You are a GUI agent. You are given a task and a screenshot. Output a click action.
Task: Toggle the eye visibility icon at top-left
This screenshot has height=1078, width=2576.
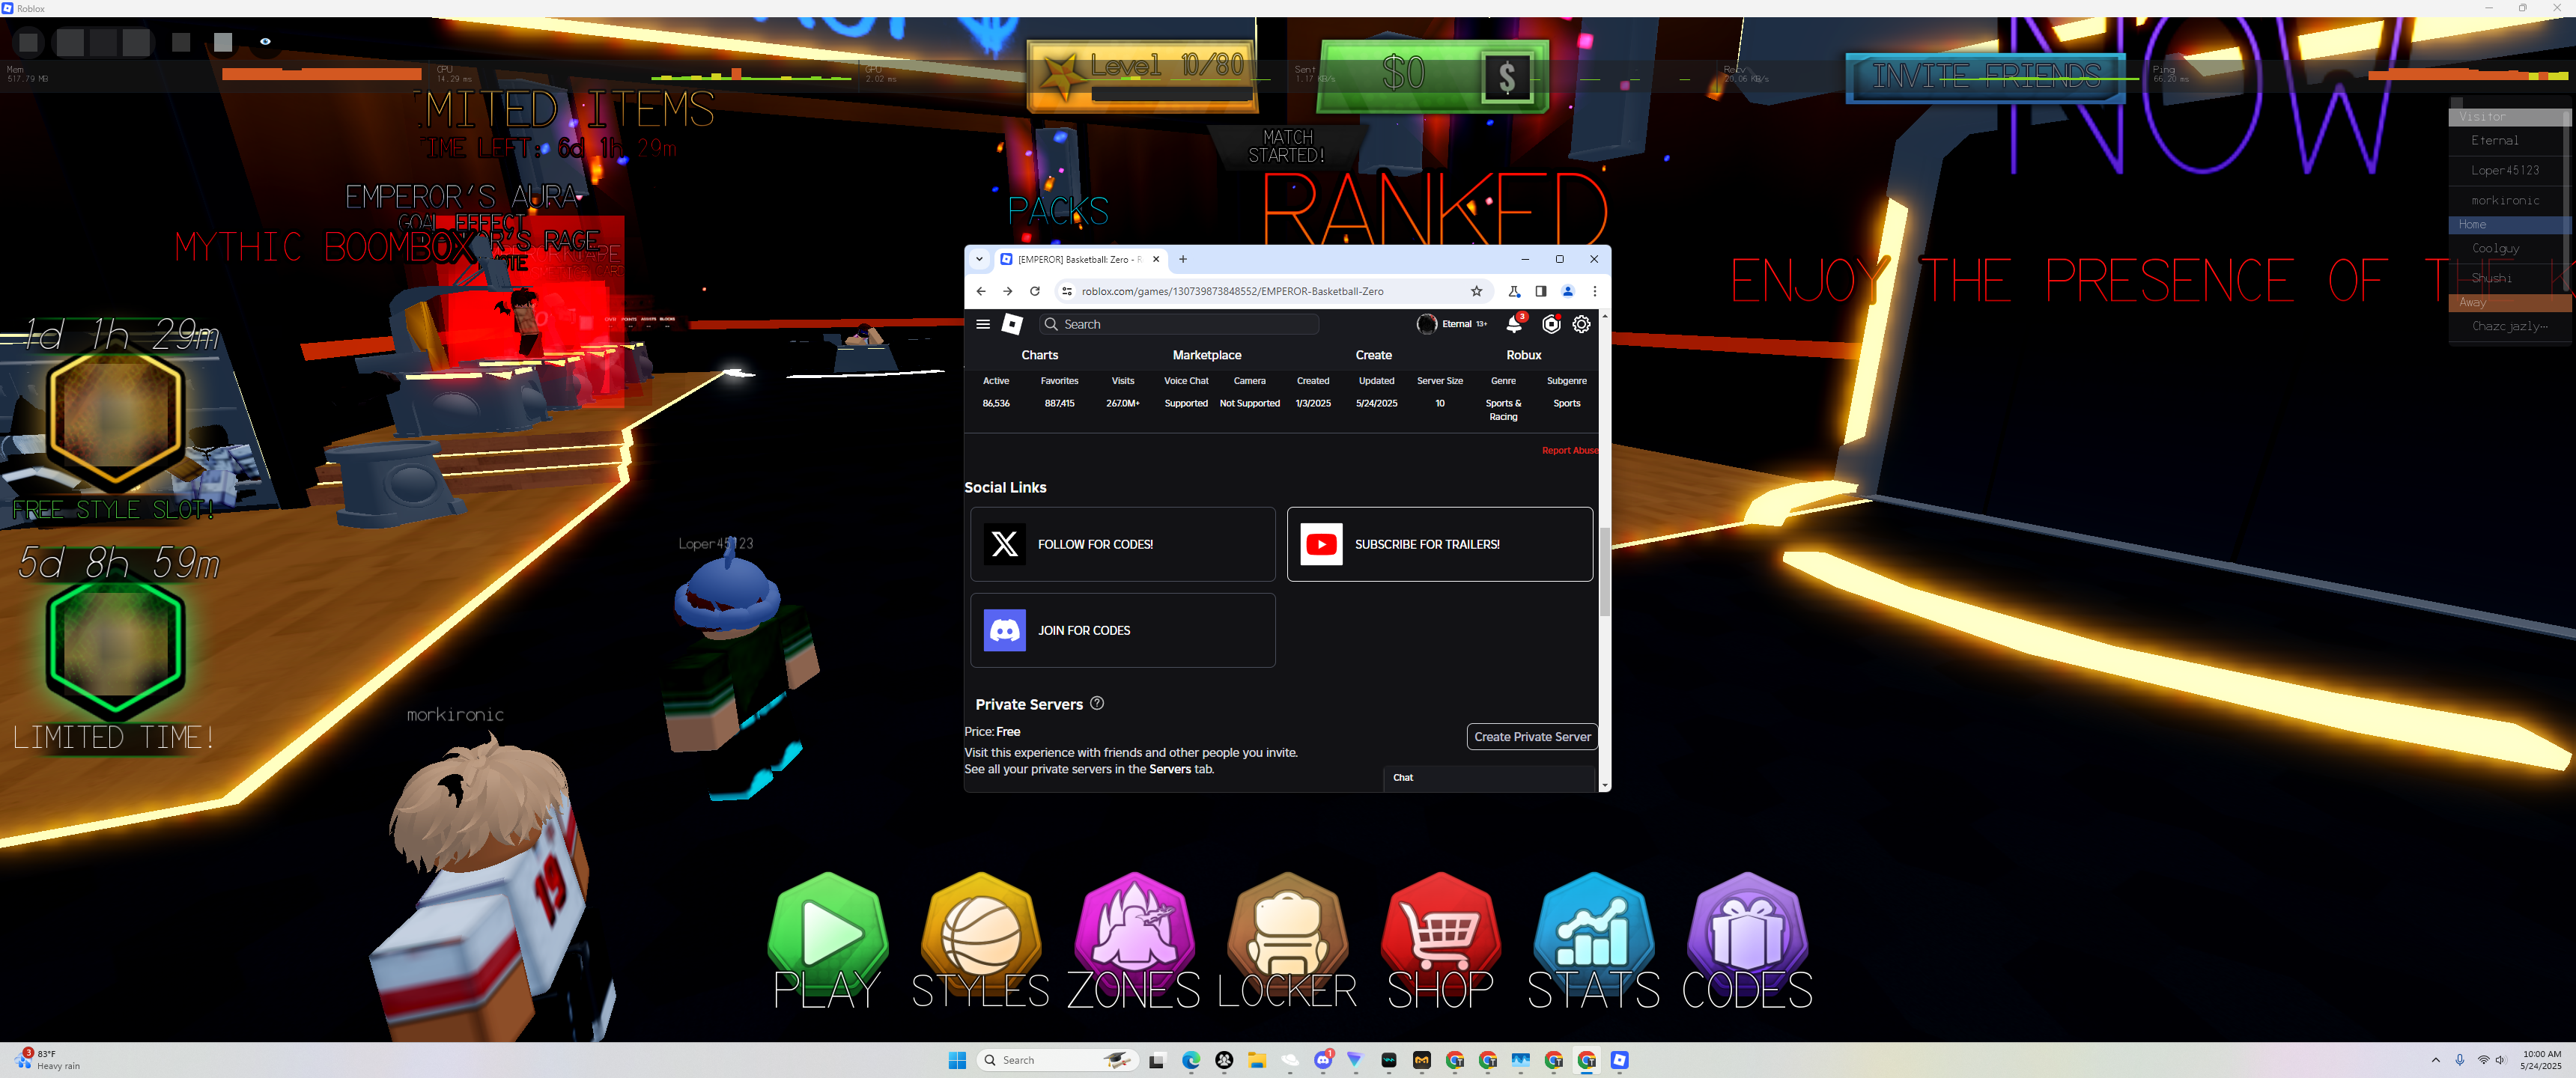[265, 42]
